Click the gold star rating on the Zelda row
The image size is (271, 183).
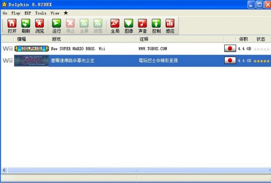click(x=261, y=61)
